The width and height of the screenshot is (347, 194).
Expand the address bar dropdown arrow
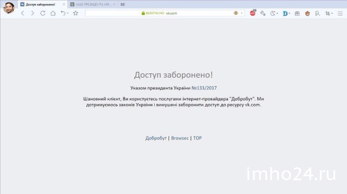pos(242,13)
